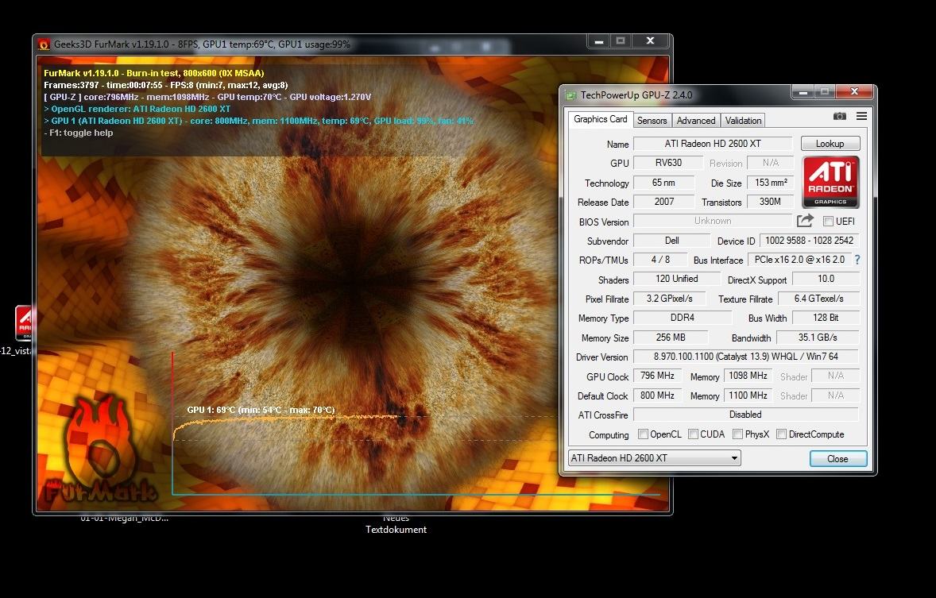Viewport: 936px width, 598px height.
Task: Minimize the GPU-Z window
Action: (803, 92)
